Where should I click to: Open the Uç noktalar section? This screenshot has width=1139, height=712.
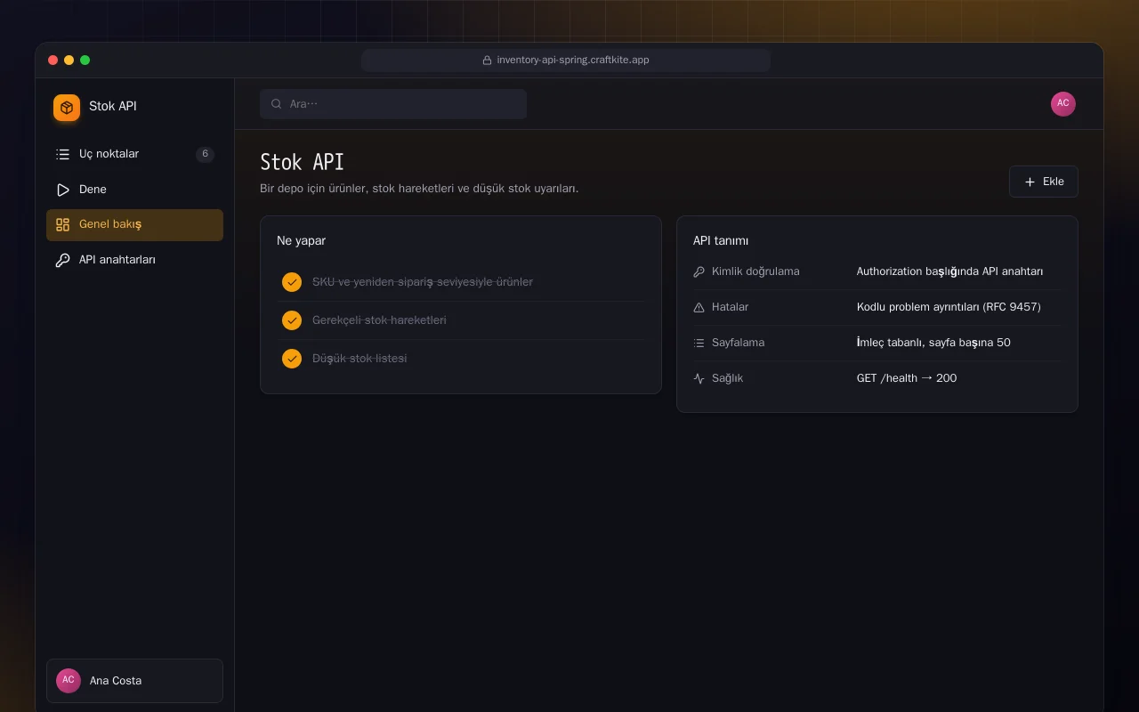(x=134, y=154)
